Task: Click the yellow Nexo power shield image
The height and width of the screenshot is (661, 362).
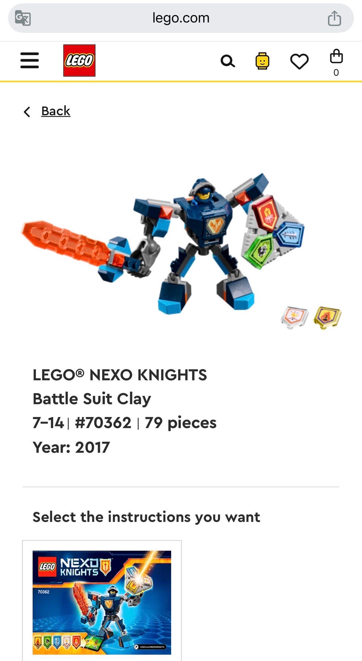Action: click(327, 317)
